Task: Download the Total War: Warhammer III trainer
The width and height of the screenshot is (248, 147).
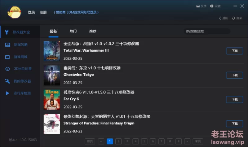Action: (x=235, y=51)
